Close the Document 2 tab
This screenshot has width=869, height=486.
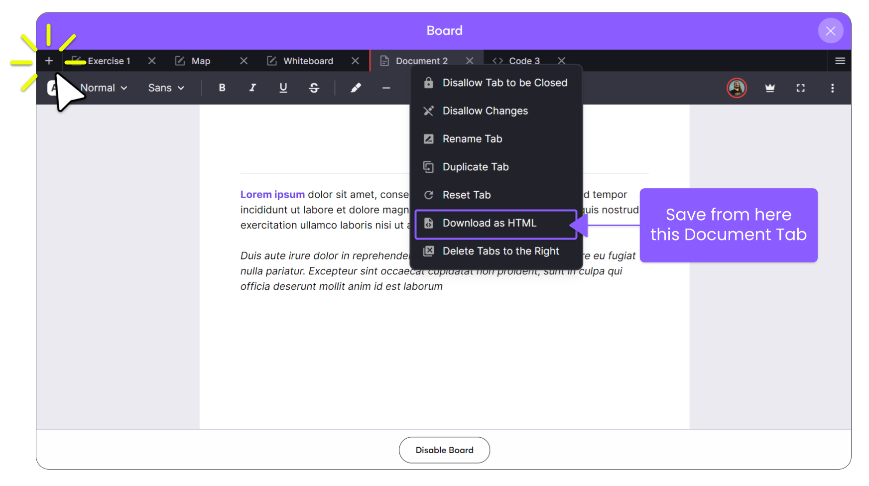[x=470, y=61]
